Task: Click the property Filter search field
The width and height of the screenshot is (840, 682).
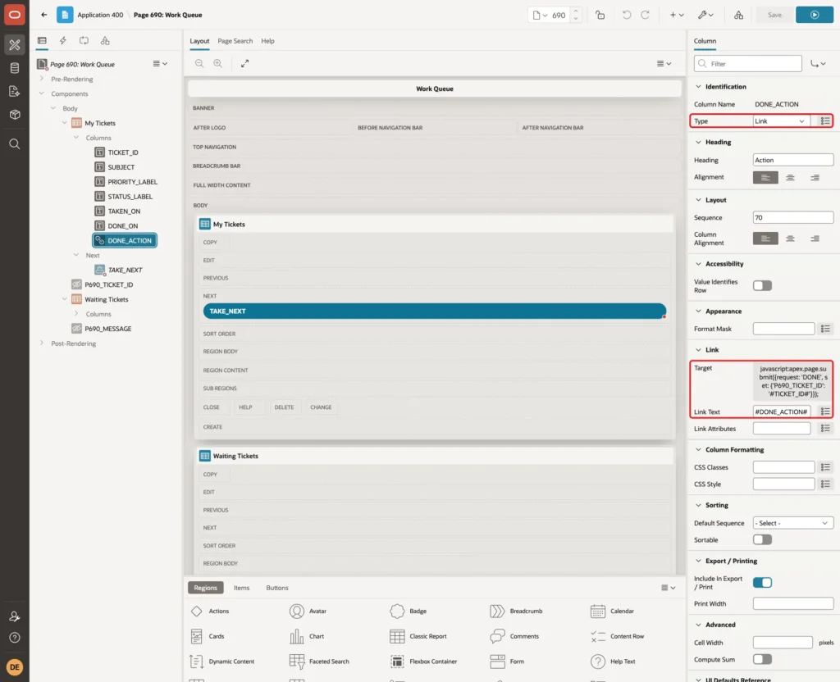Action: [748, 64]
